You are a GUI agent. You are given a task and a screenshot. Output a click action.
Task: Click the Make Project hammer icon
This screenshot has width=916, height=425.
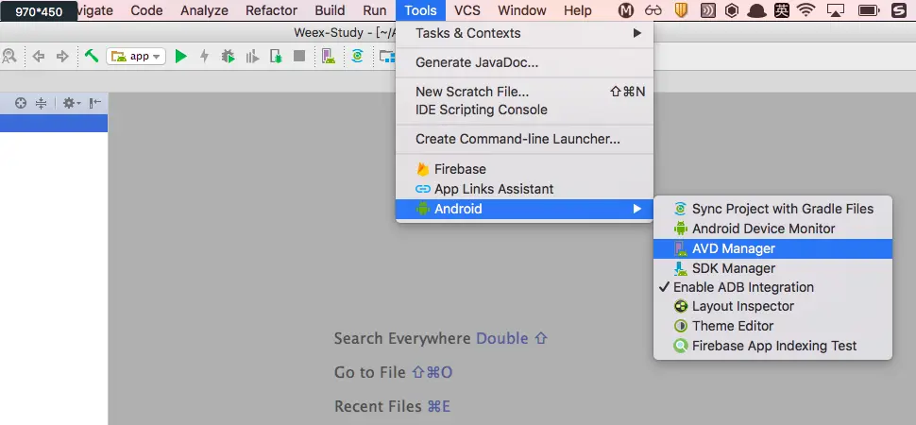92,56
